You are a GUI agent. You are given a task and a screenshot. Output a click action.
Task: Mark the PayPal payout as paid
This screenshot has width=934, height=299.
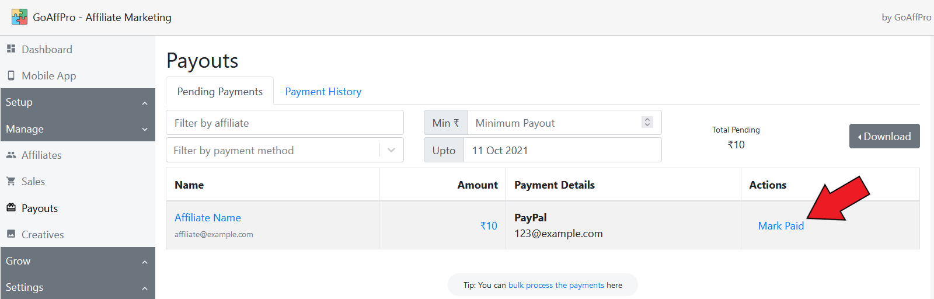(780, 226)
